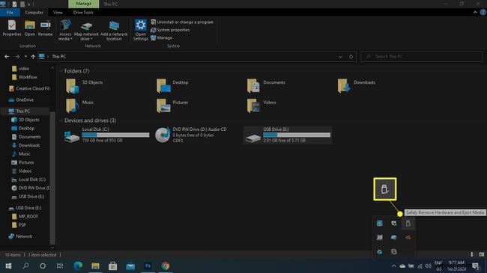Select the Documents folder in Folders section
Screen dimensions: 487x273
point(266,85)
